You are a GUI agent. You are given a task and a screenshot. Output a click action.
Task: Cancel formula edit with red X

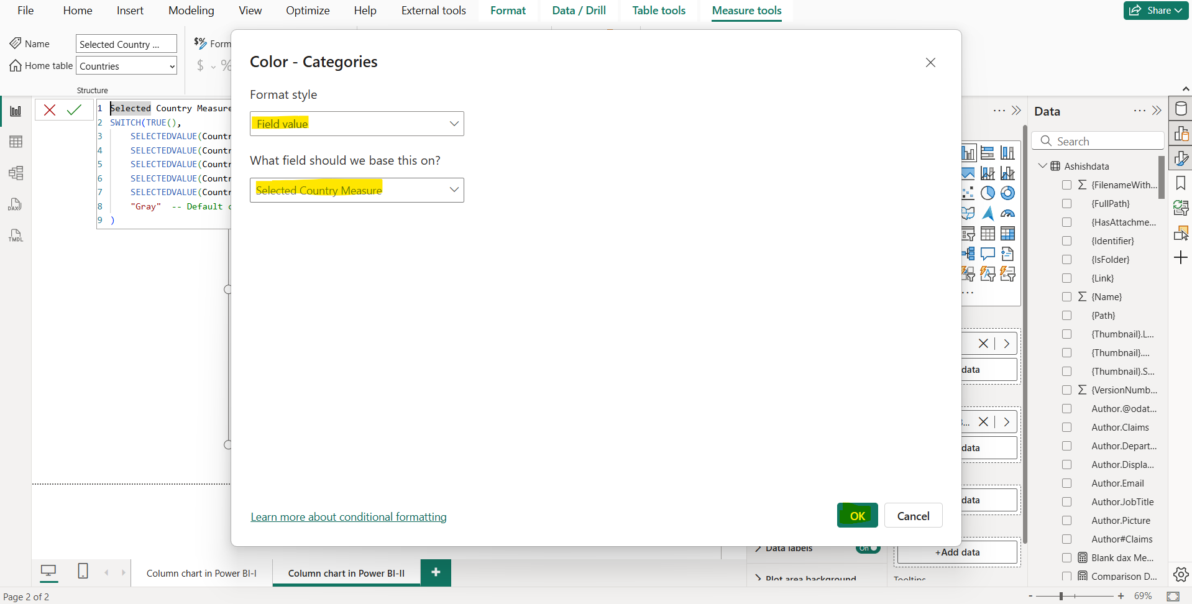pyautogui.click(x=50, y=110)
